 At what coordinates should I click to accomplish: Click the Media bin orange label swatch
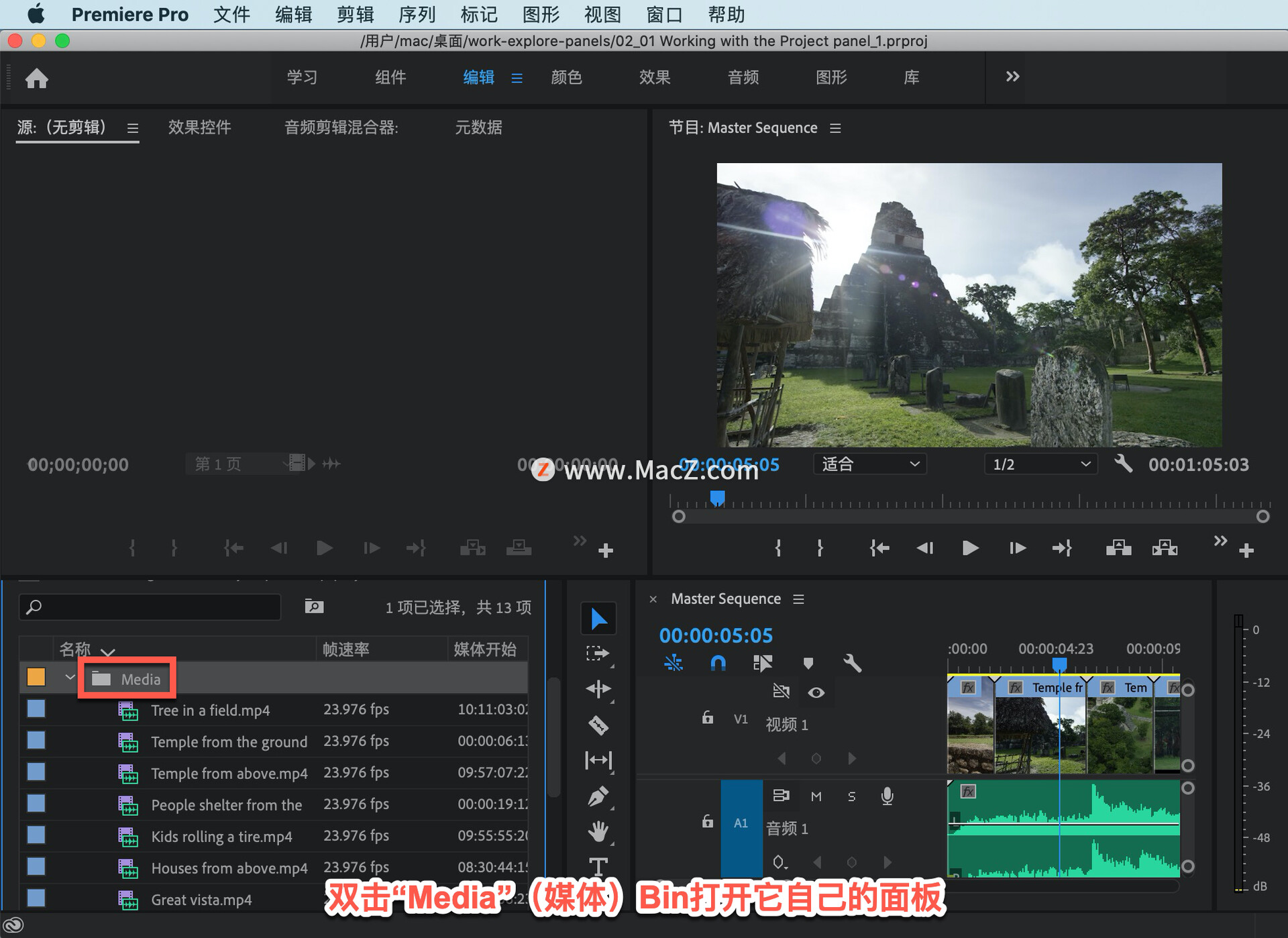pos(36,677)
